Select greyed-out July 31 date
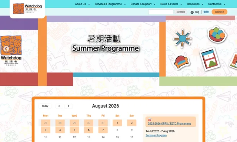The image size is (237, 142). pyautogui.click(x=103, y=123)
